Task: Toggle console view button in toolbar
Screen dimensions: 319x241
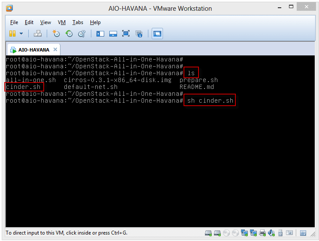Action: [157, 34]
